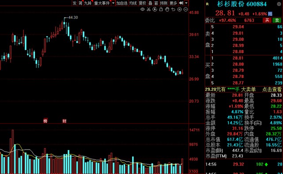The width and height of the screenshot is (283, 174).
Task: Click the 发 toolbar button
Action: [x=75, y=3]
